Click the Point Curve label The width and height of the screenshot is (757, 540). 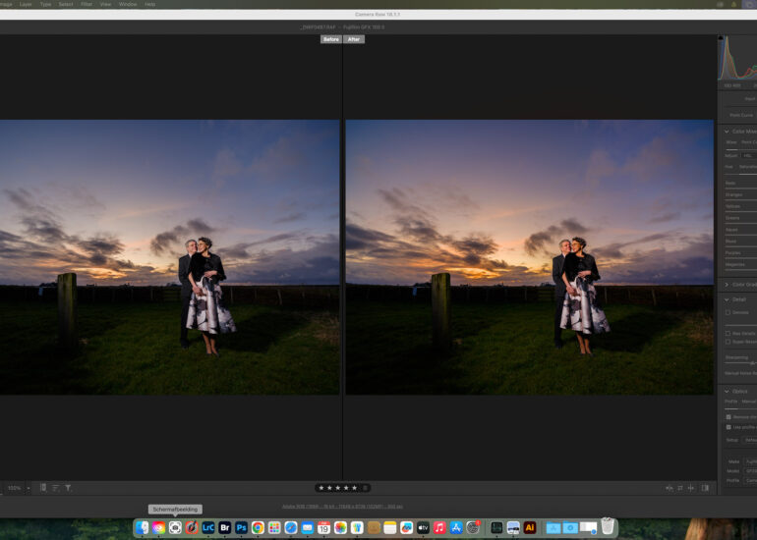pyautogui.click(x=741, y=115)
